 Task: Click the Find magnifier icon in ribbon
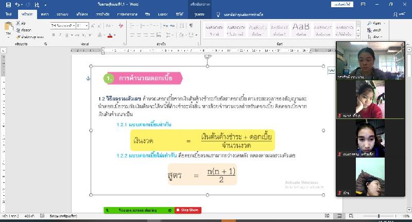click(369, 24)
